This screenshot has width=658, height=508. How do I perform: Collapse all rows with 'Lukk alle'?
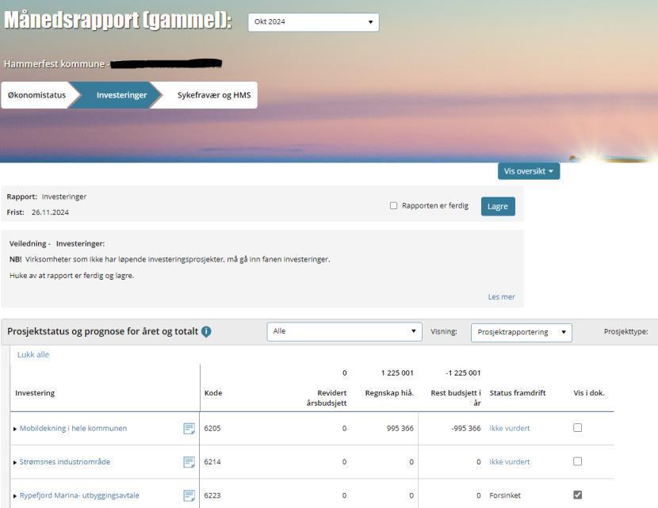32,354
